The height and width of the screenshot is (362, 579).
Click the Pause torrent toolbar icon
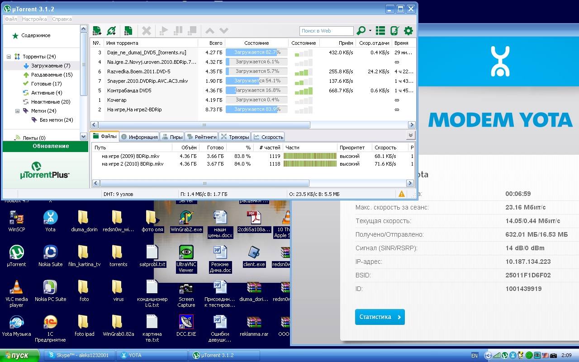pyautogui.click(x=178, y=31)
